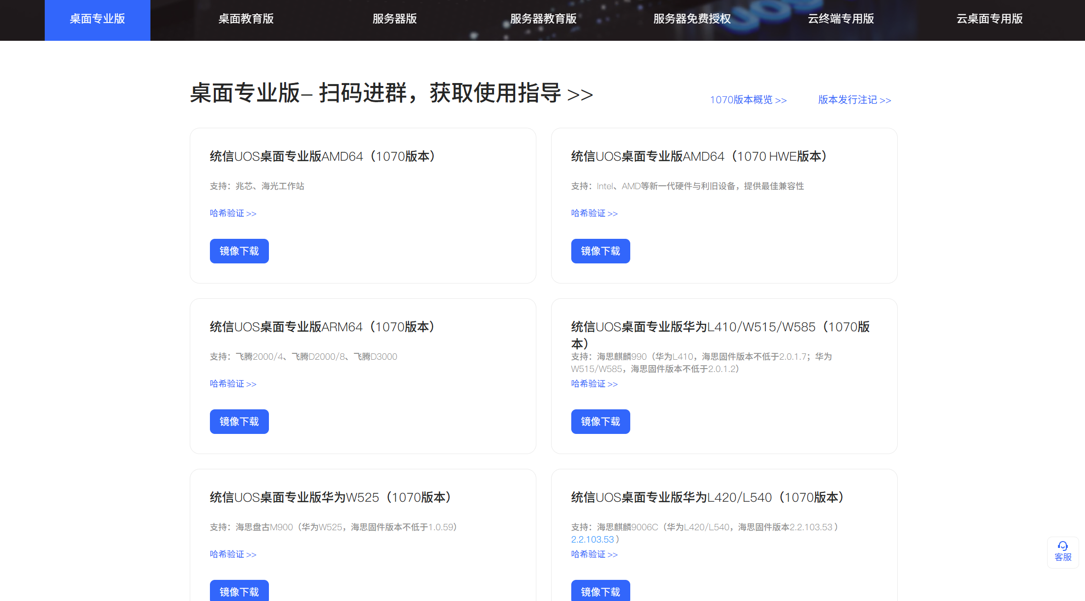Click text 支持：海思麒麟990
Screen dimensions: 1085x601
(x=702, y=363)
